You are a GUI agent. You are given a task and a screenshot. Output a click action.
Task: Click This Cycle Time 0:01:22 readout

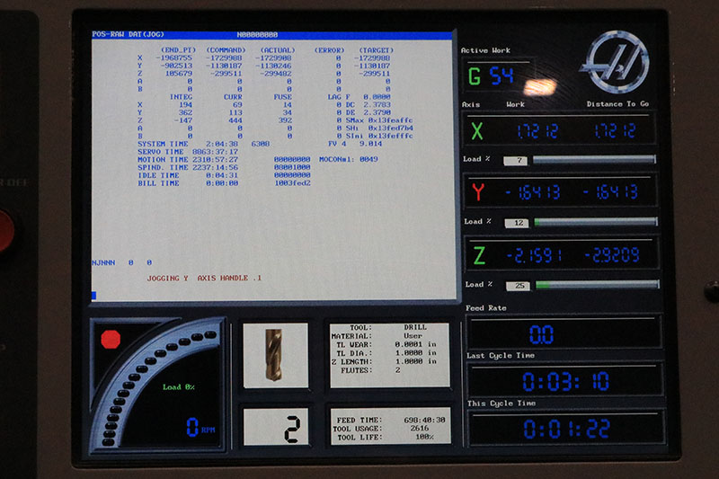(567, 429)
